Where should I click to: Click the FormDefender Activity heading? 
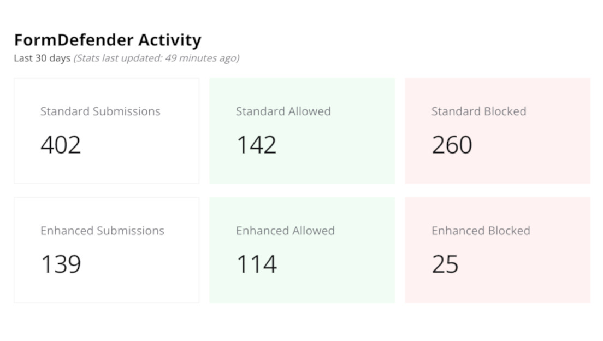coord(108,40)
